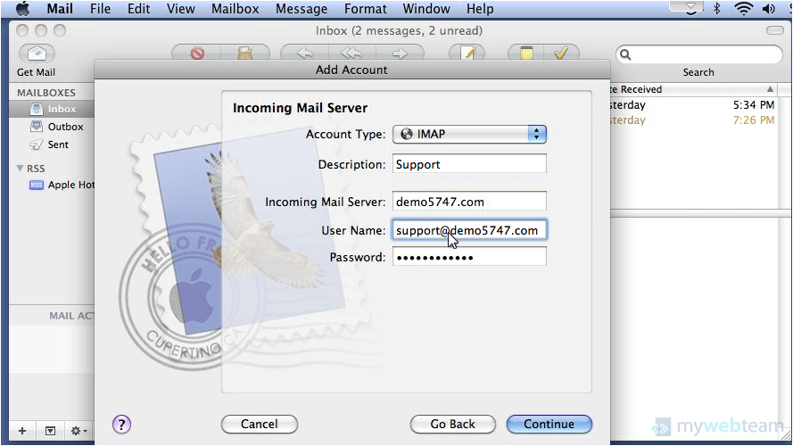Image resolution: width=793 pixels, height=446 pixels.
Task: Click the New Message compose icon
Action: [467, 54]
